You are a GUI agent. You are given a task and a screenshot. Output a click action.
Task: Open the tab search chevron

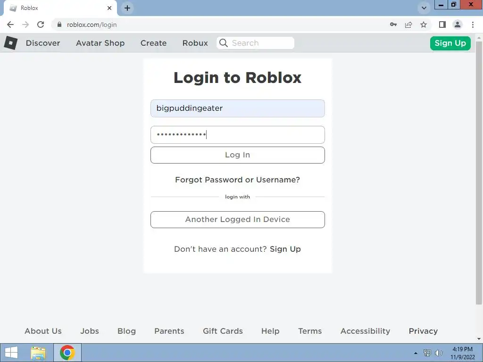coord(424,8)
